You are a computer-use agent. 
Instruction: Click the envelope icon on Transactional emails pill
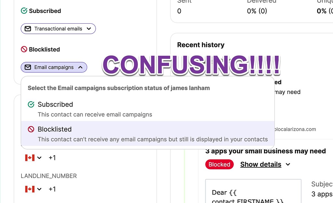(28, 29)
